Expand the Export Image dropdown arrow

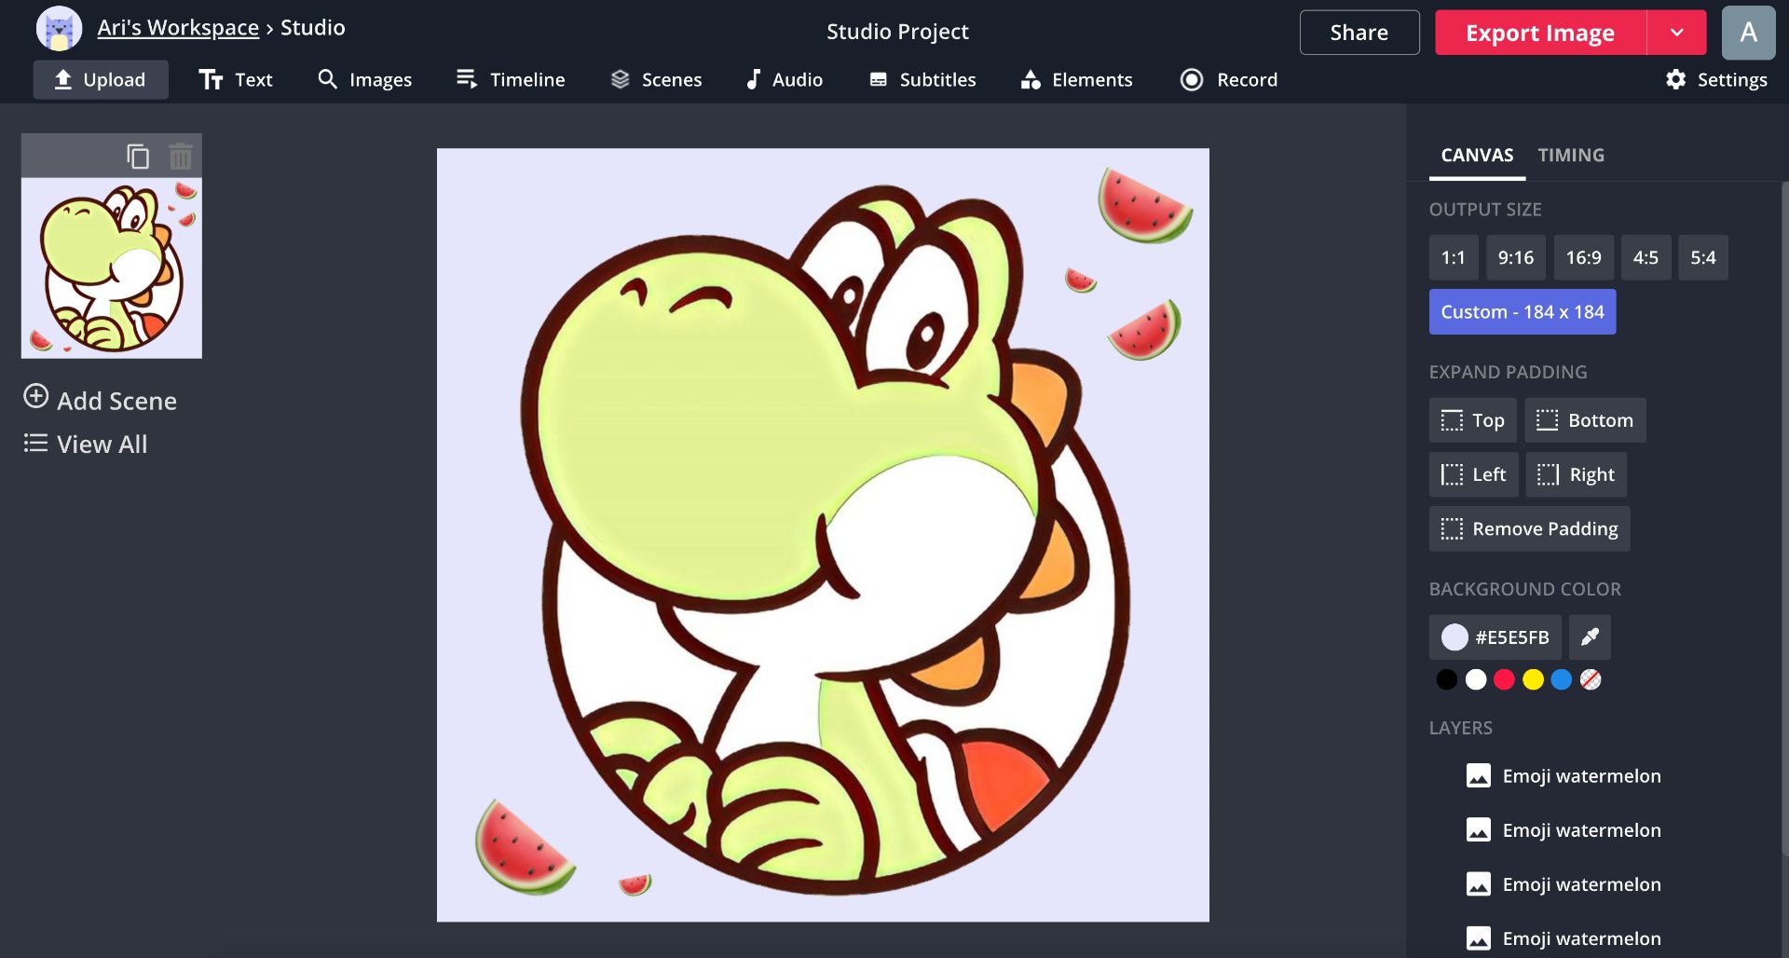(x=1676, y=33)
